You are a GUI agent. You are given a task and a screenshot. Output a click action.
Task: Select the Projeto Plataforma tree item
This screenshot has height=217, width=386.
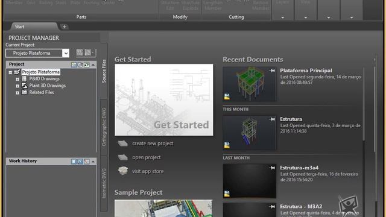(x=40, y=72)
